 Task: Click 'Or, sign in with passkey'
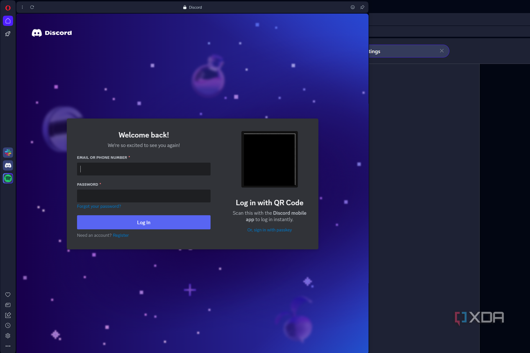pos(270,230)
